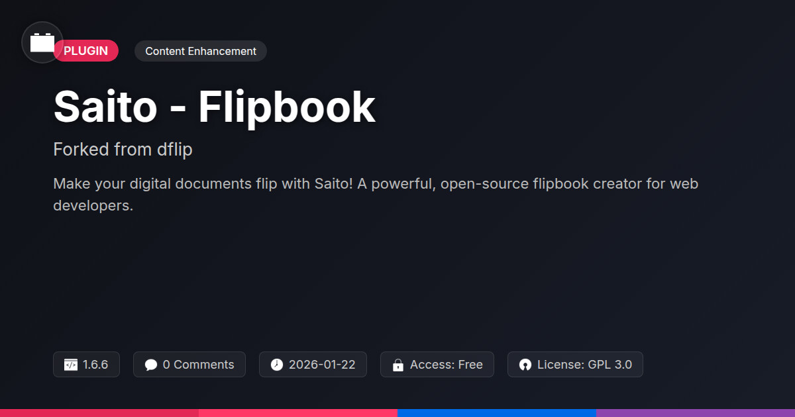This screenshot has height=417, width=795.
Task: Click the red color bar segment at bottom
Action: point(99,413)
